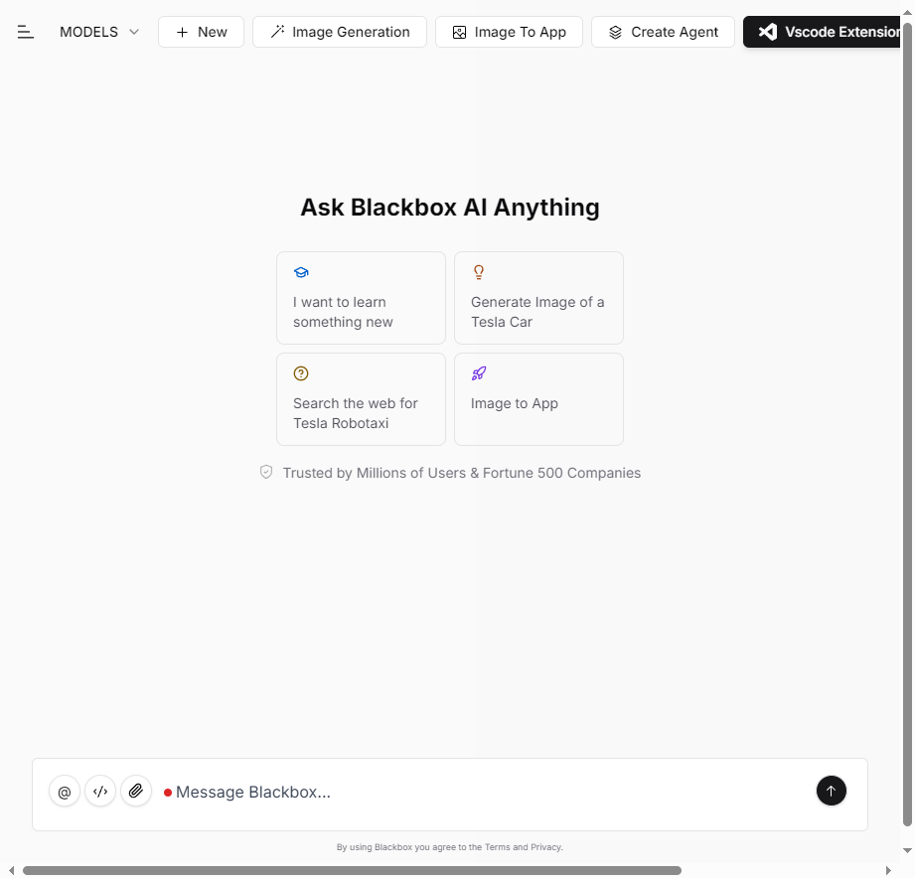Attach a file with the paperclip icon
The width and height of the screenshot is (915, 878).
(x=136, y=792)
